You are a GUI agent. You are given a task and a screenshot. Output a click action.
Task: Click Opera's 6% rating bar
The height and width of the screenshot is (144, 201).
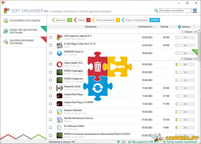click(185, 64)
